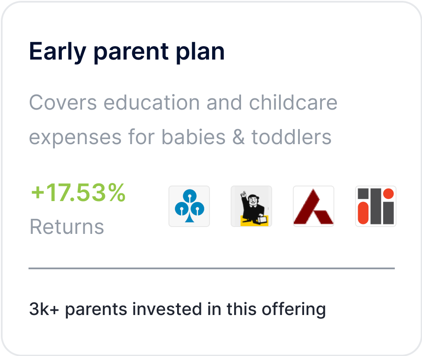This screenshot has width=422, height=356.
Task: Open the 3k+ parents invested link
Action: 177,309
